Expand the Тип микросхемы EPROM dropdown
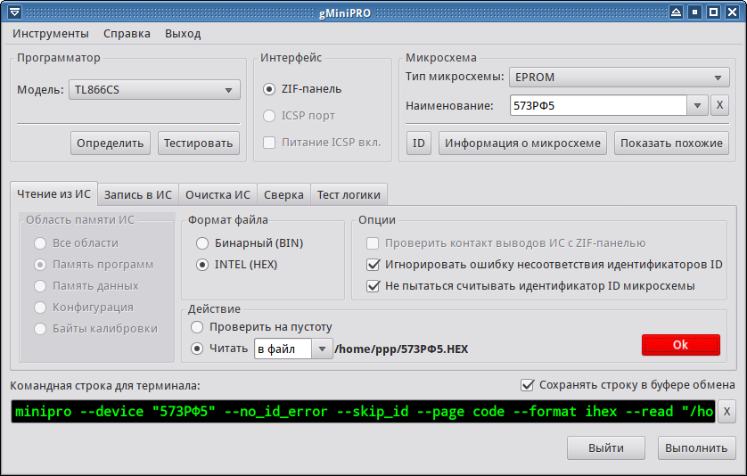 [x=619, y=78]
